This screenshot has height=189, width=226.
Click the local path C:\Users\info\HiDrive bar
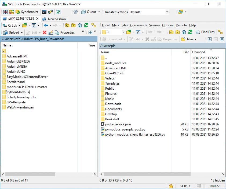(x=49, y=39)
